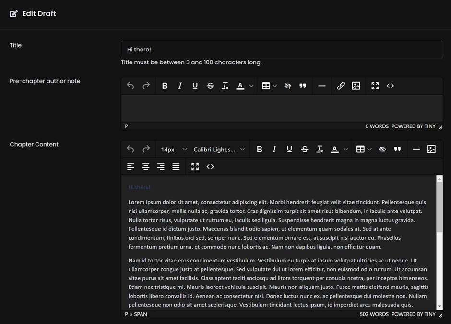Toggle underline in author note toolbar
Screen dimensions: 451x324
pos(195,86)
